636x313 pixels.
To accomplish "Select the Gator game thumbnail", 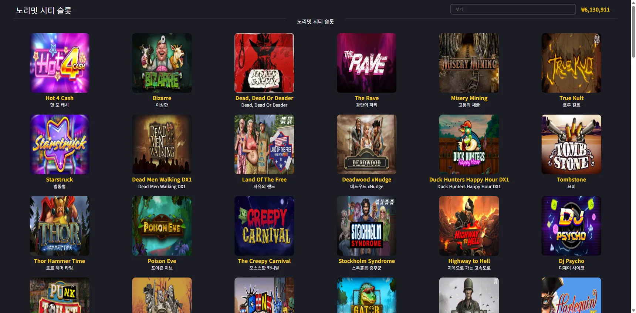I will [366, 295].
